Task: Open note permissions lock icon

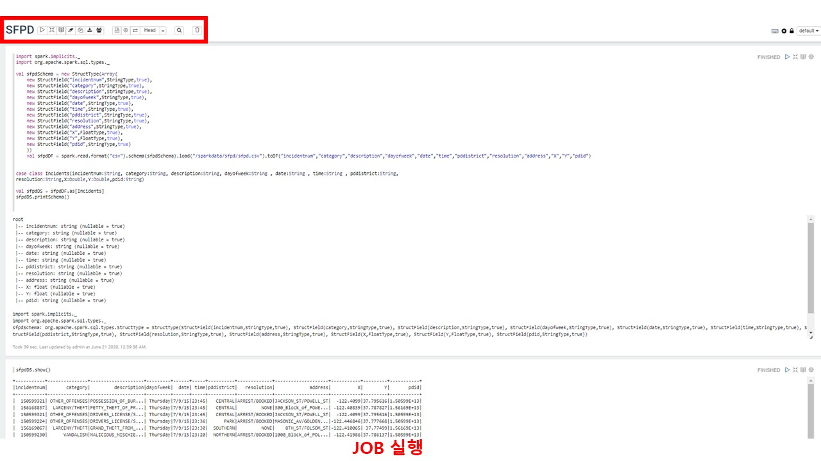Action: coord(791,31)
